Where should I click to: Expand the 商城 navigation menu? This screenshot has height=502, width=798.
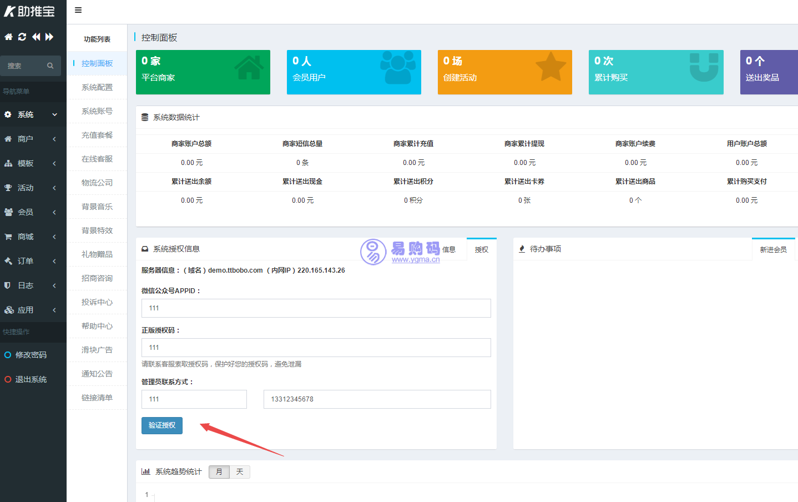(33, 237)
